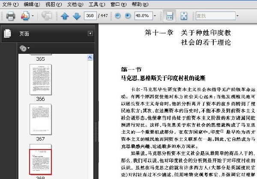Collapse the 页面 panel with arrow button
Image resolution: width=257 pixels, height=179 pixels.
coord(90,33)
